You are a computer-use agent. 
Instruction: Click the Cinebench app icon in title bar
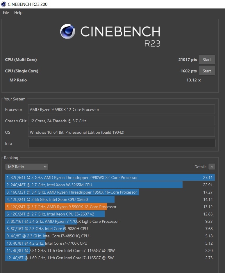pos(3,4)
